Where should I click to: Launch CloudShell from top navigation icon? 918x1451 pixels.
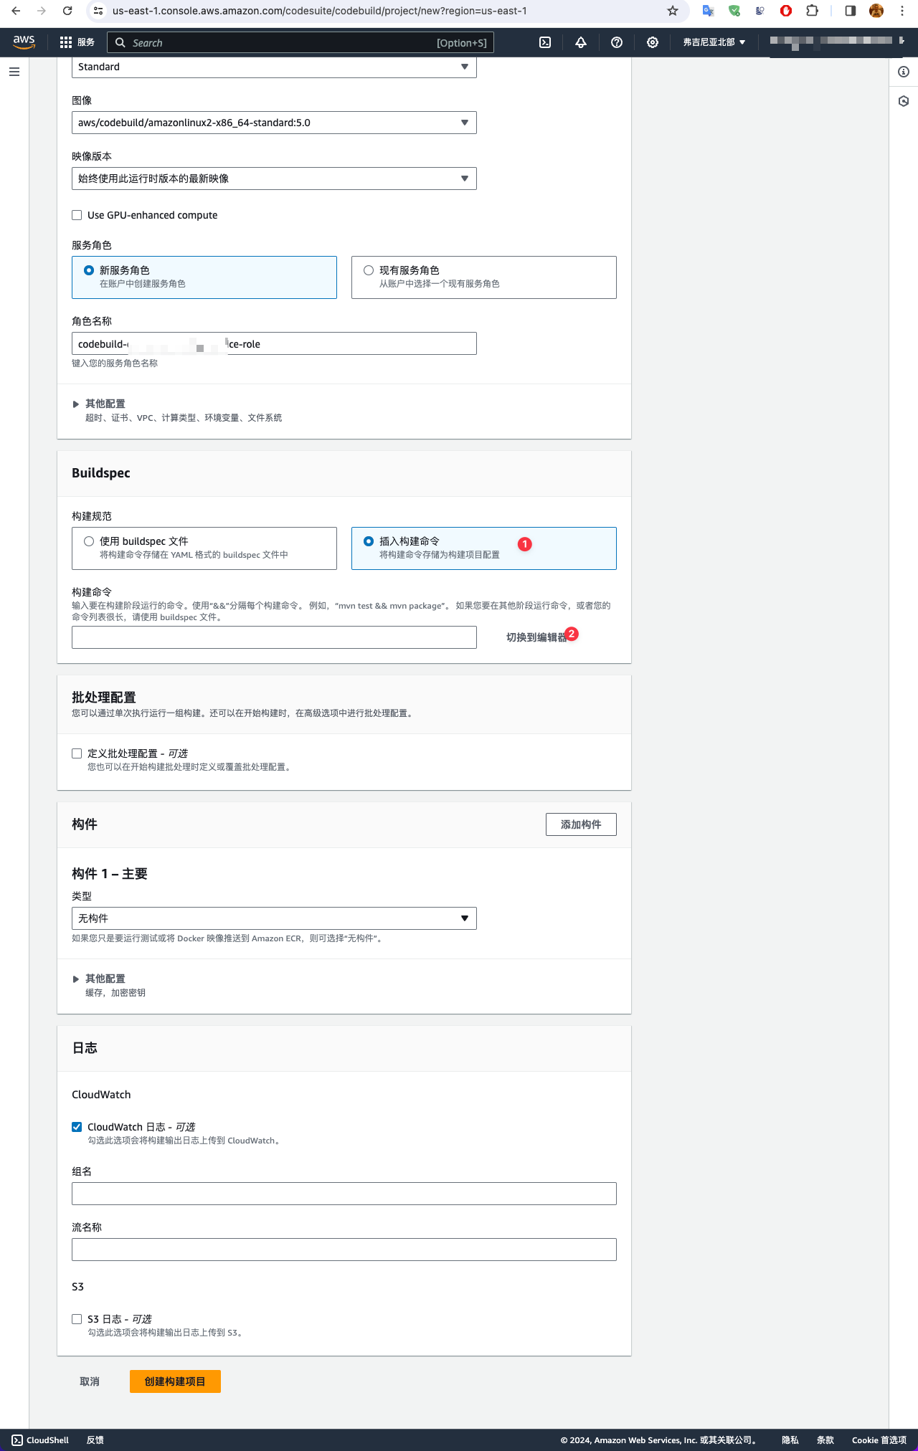pos(545,42)
